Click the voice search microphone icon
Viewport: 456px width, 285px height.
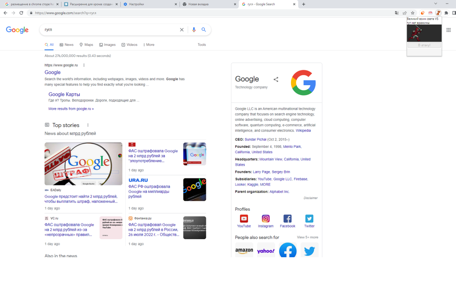coord(194,30)
